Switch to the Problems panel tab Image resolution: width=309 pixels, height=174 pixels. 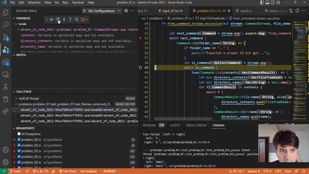pos(149,125)
